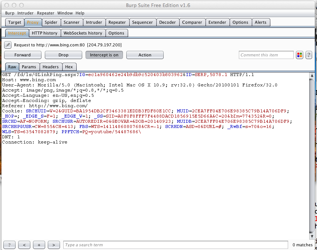The height and width of the screenshot is (250, 317).
Task: Click the DNT: 1 header line
Action: (x=11, y=137)
